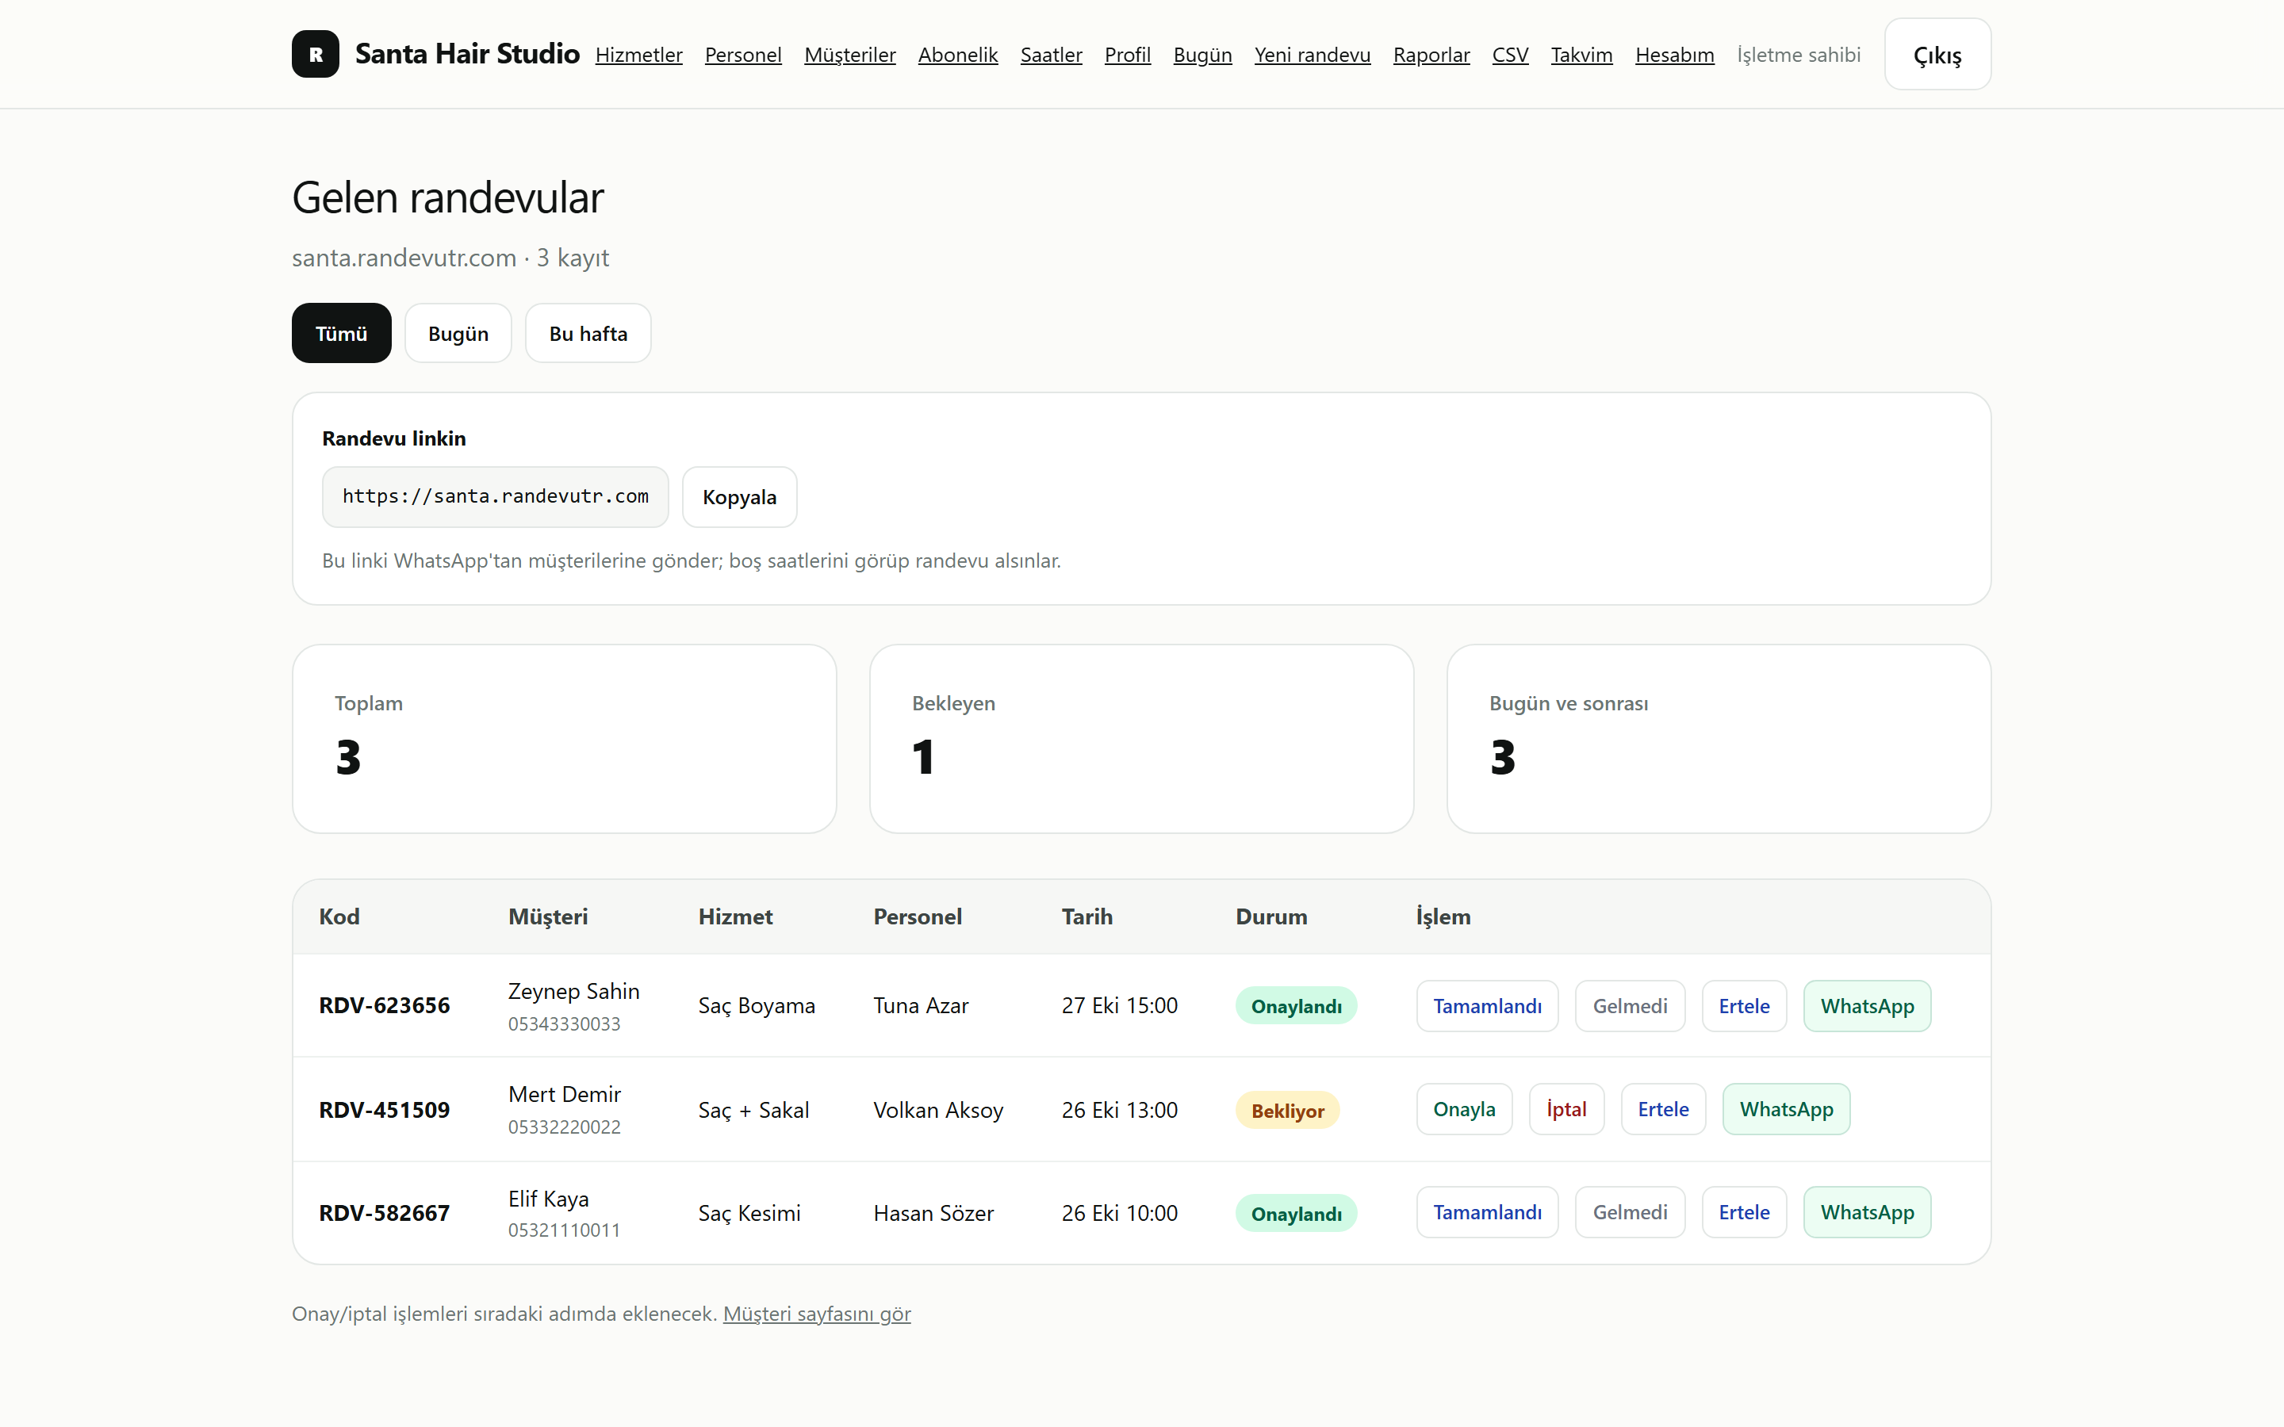Open the Raporlar link in navigation
This screenshot has width=2284, height=1427.
click(x=1431, y=55)
